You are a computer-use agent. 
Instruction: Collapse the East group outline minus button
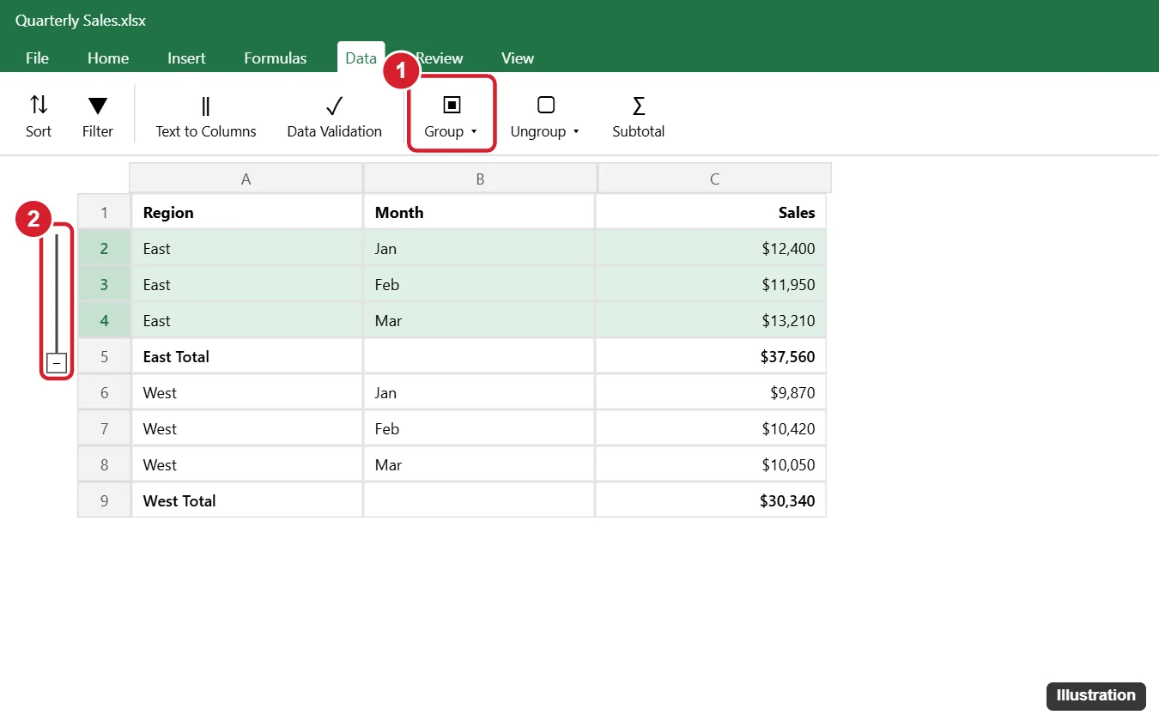(x=57, y=364)
